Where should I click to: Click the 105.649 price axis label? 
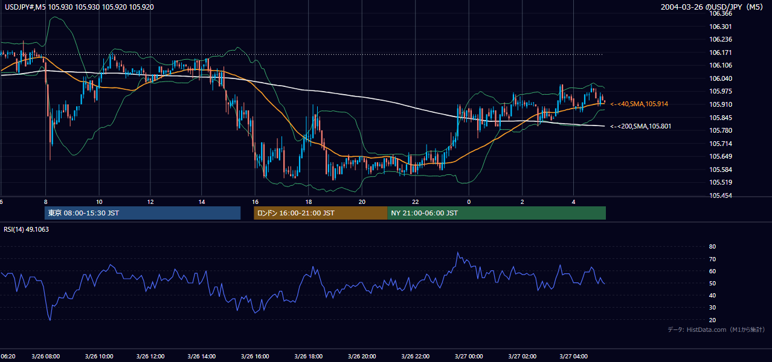[720, 156]
